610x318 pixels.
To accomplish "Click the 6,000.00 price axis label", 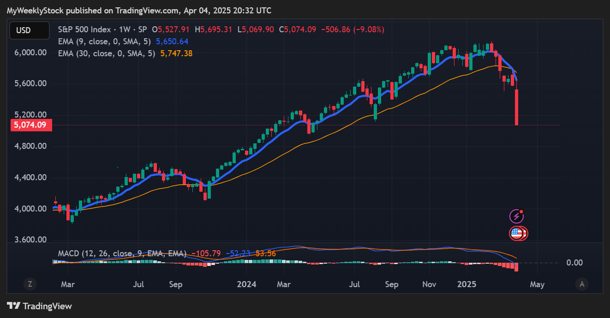I will (30, 53).
